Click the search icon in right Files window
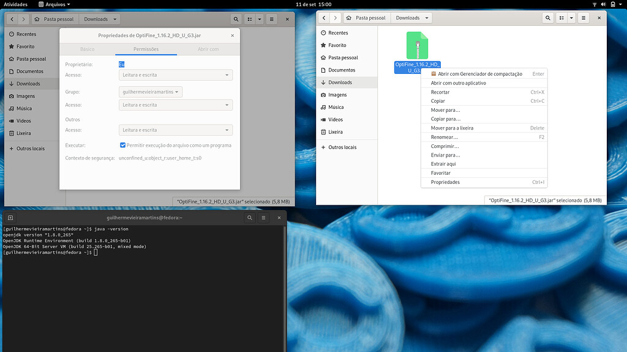This screenshot has height=352, width=627. (x=548, y=18)
